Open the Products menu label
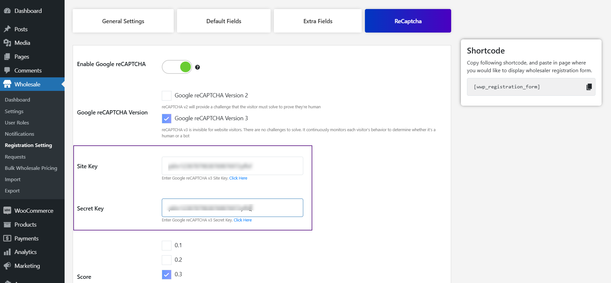The image size is (611, 283). click(26, 224)
